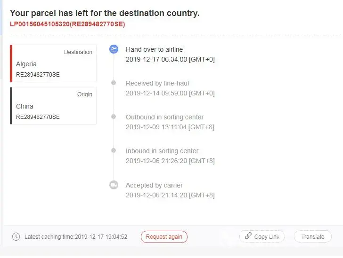Click the Inbound in sorting center event text
The width and height of the screenshot is (343, 258).
162,151
